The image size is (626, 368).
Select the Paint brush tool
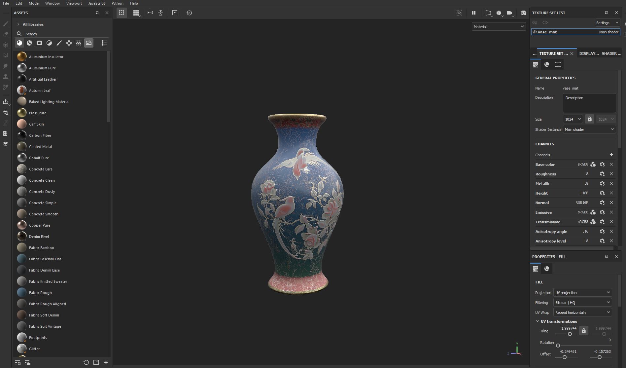[x=6, y=24]
